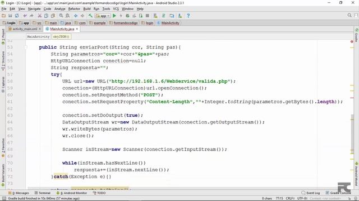The height and width of the screenshot is (201, 359).
Task: Open the Event Log panel
Action: click(311, 193)
